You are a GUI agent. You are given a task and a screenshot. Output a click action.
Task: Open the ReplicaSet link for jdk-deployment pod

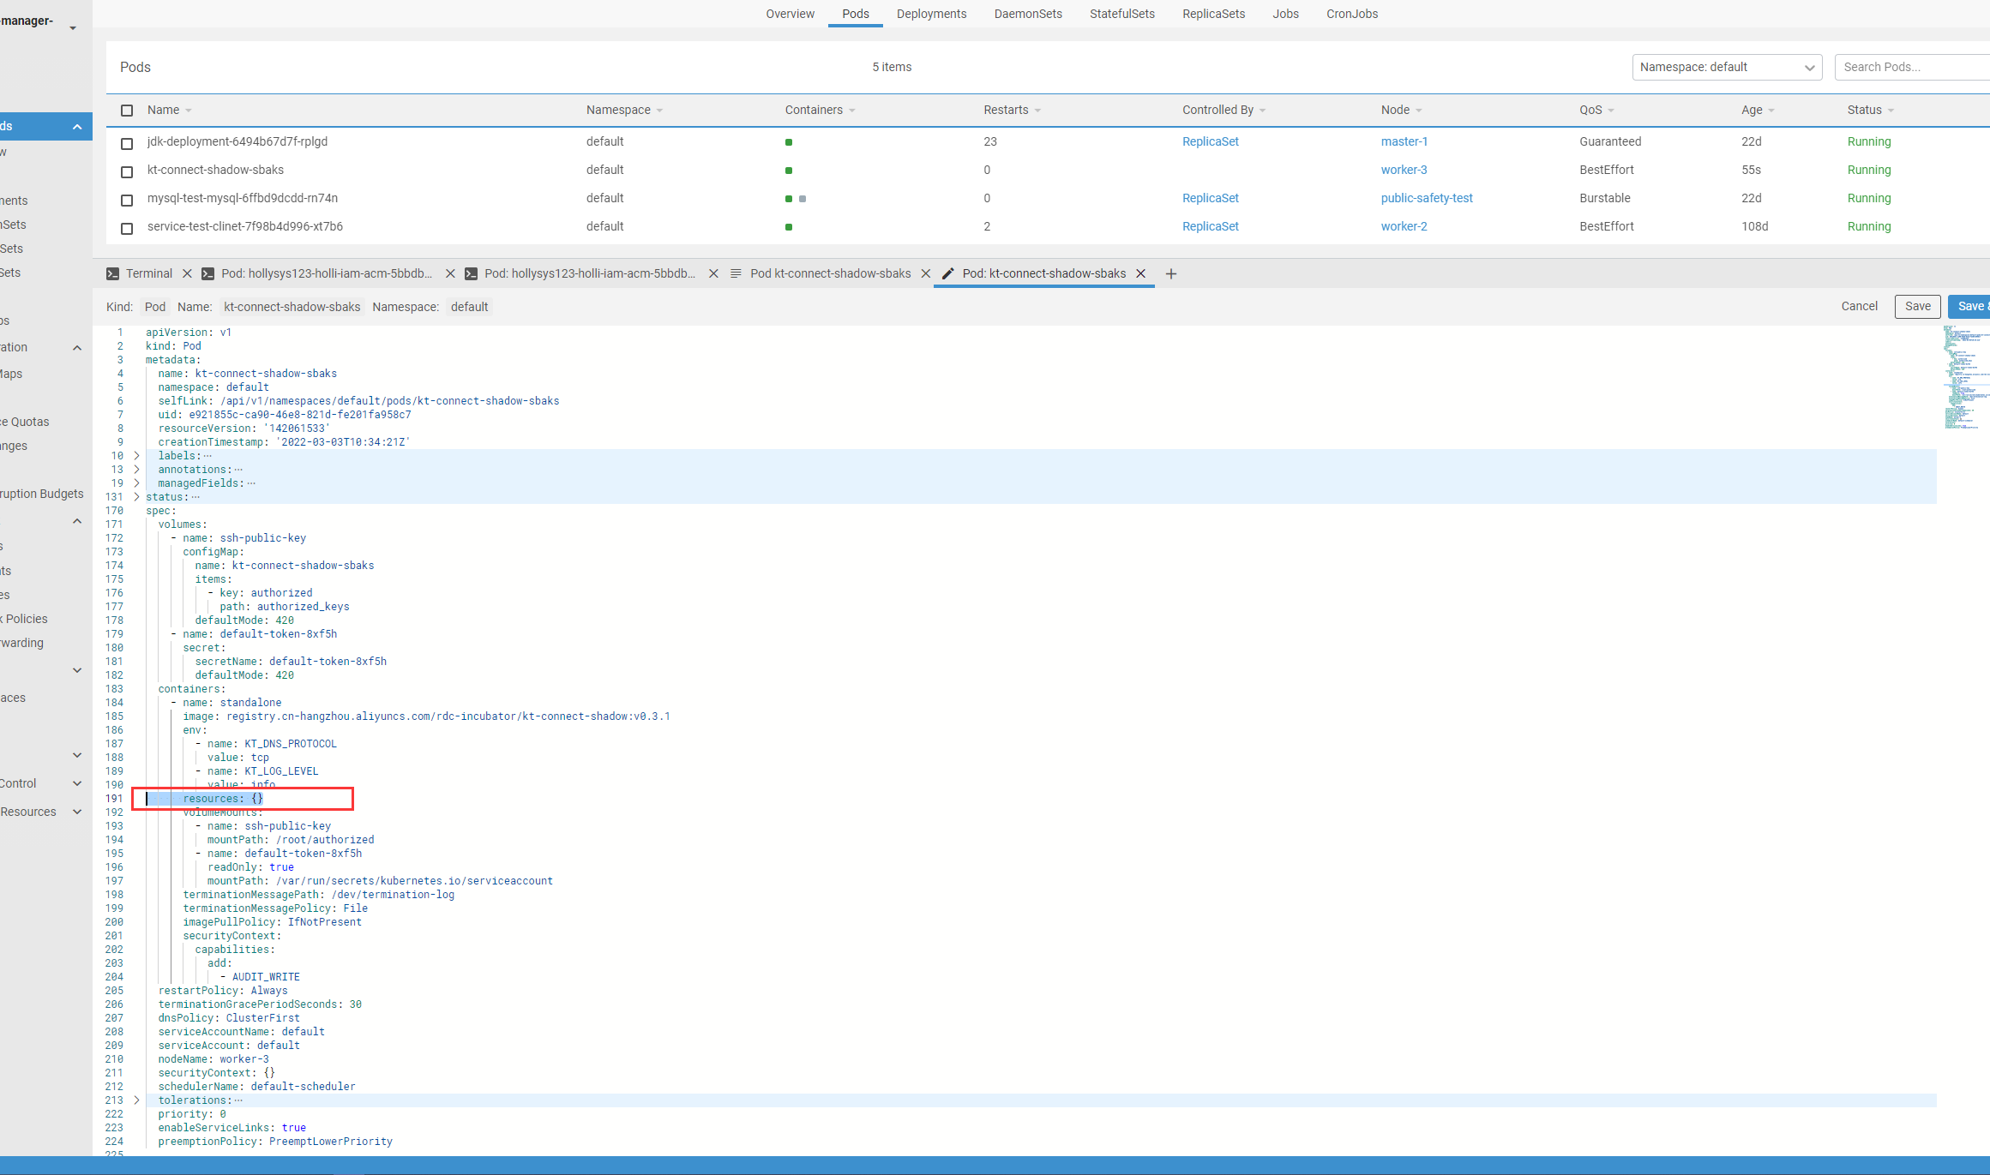[1210, 141]
